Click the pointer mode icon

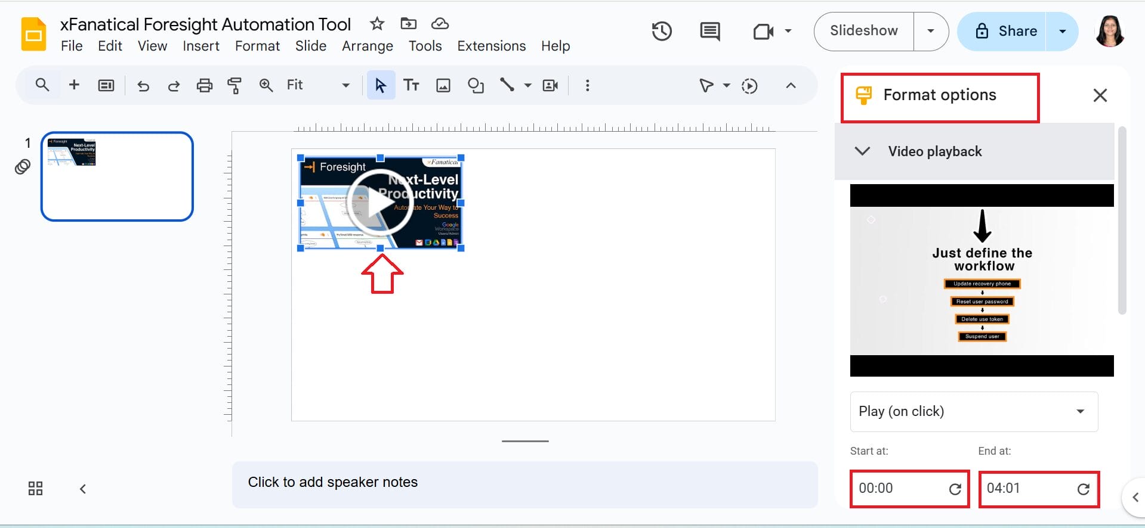(x=706, y=86)
